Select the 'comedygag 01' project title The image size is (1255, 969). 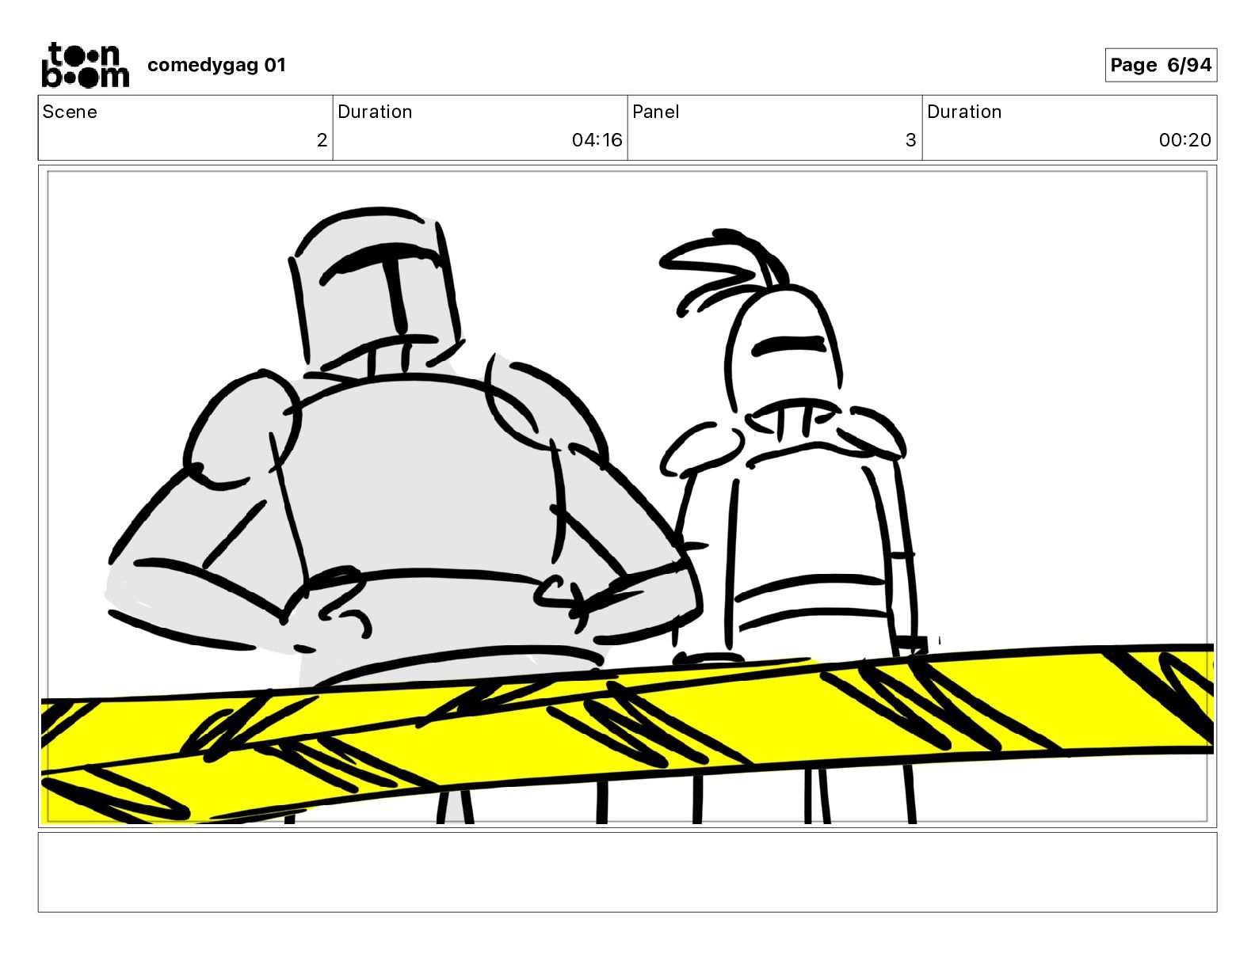(216, 65)
